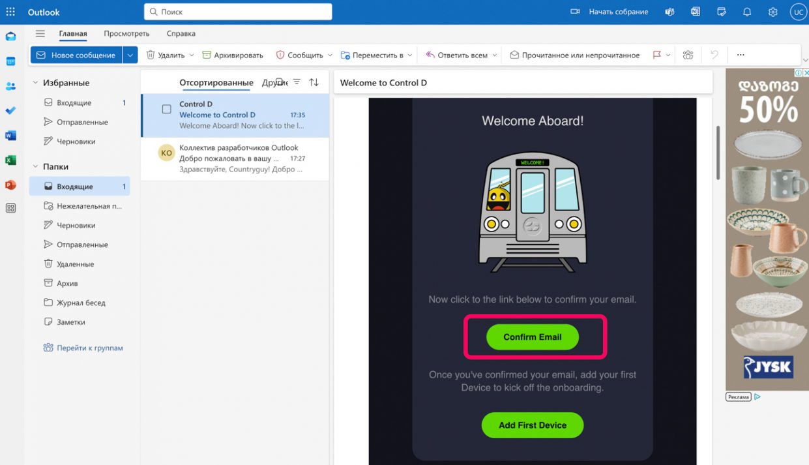Open Word app in left rail
This screenshot has width=809, height=465.
[x=10, y=136]
